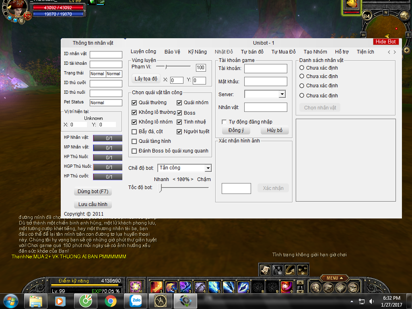Uncheck Quái thường checkbox
412x309 pixels.
(x=134, y=103)
